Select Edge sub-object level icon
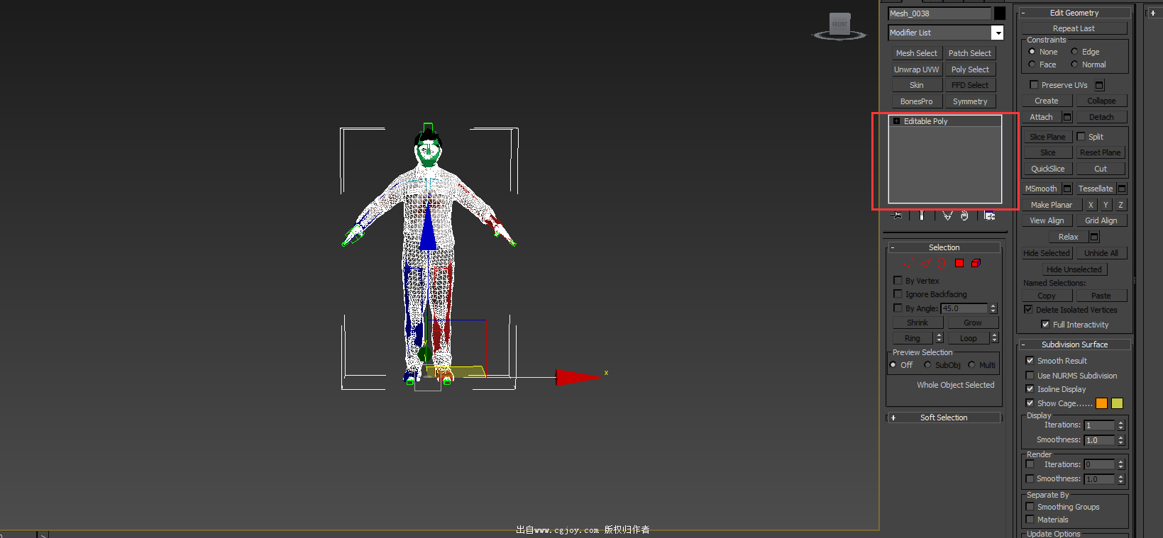1163x538 pixels. coord(925,263)
